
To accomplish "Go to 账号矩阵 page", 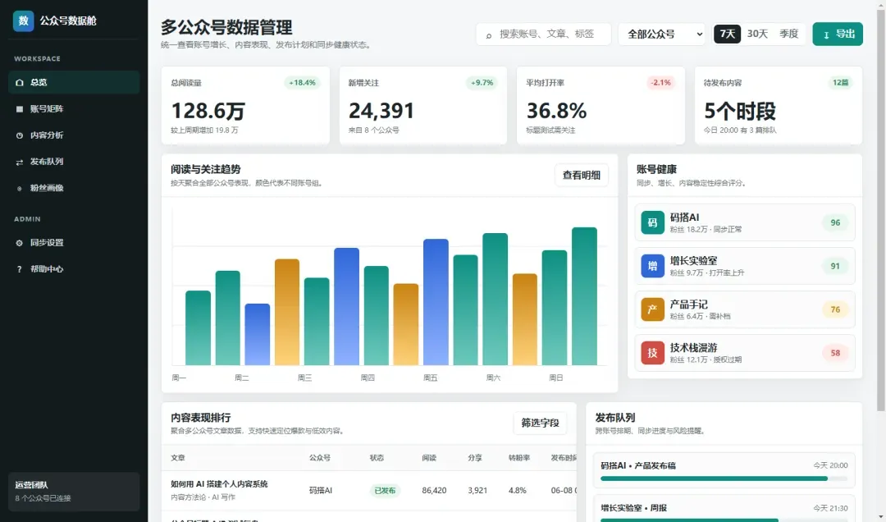I will [74, 109].
